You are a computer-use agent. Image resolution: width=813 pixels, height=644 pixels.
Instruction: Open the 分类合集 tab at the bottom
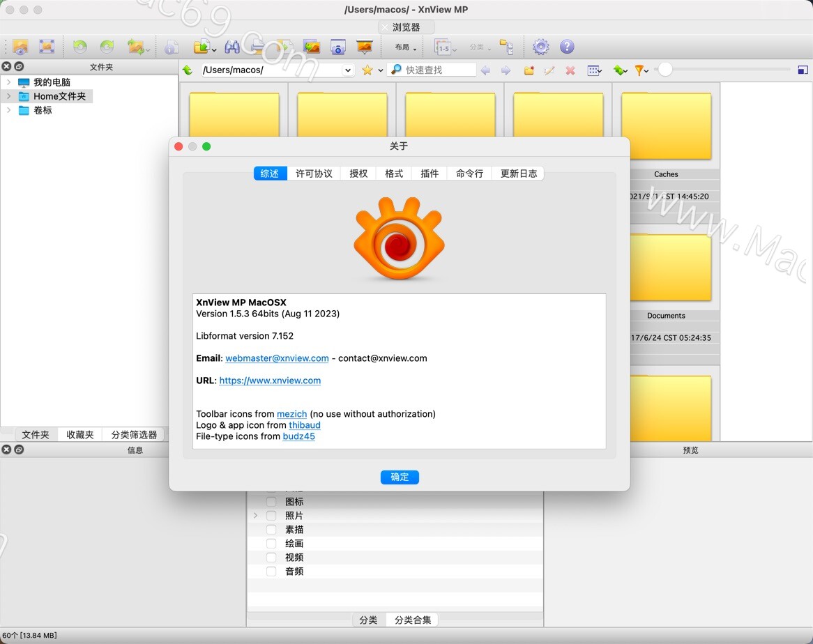(412, 619)
